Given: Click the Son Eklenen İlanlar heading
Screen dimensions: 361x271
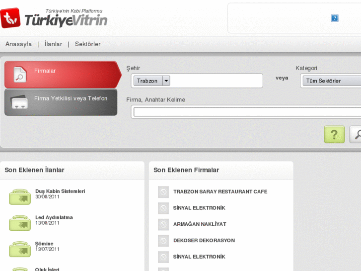Looking at the screenshot, I should (x=34, y=170).
